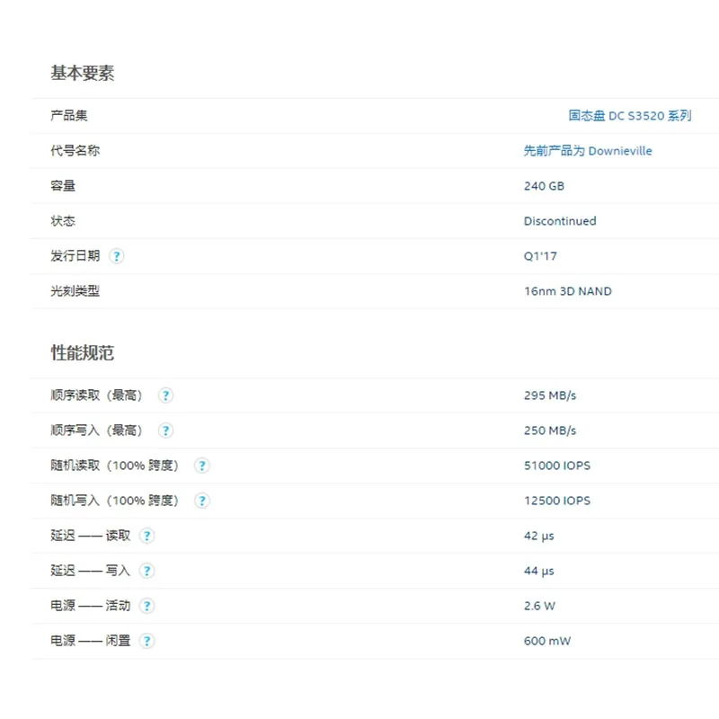The height and width of the screenshot is (719, 719).
Task: Click the 2.6 W power value
Action: [539, 606]
